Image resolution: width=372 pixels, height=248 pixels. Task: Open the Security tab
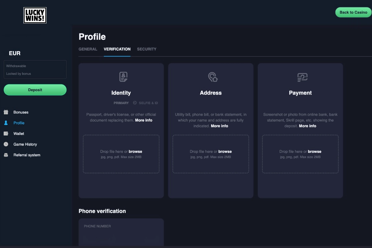tap(147, 49)
